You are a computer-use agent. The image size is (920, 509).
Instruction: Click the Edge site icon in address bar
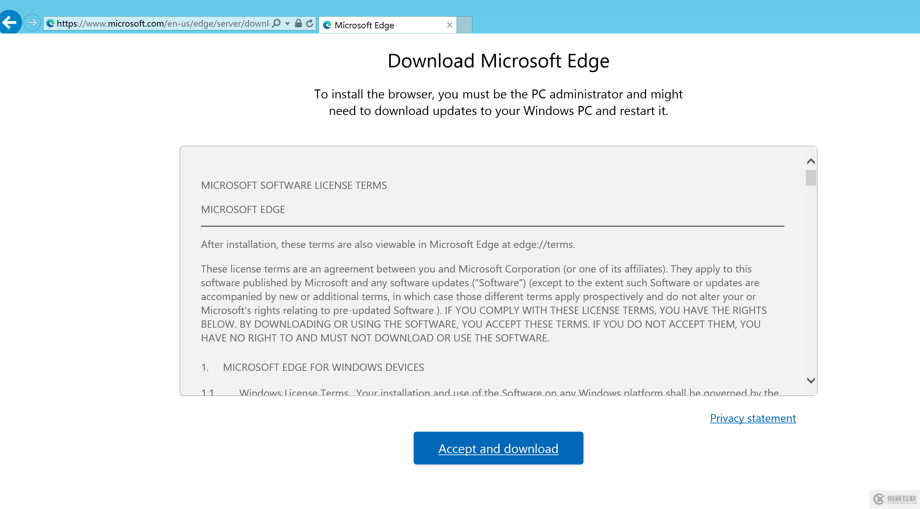[50, 23]
